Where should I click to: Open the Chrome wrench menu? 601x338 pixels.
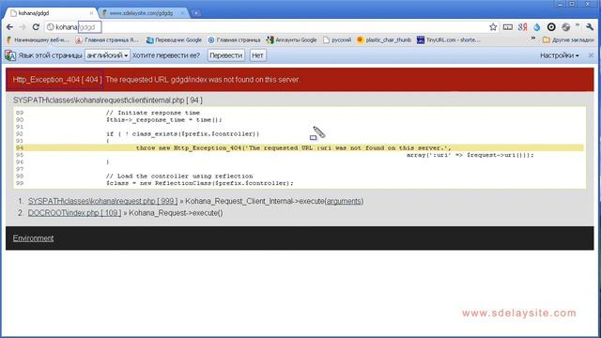590,27
